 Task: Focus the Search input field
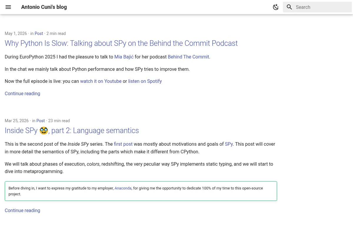[317, 7]
